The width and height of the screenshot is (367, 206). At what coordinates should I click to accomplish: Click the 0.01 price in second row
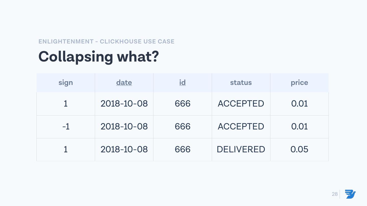click(x=299, y=127)
